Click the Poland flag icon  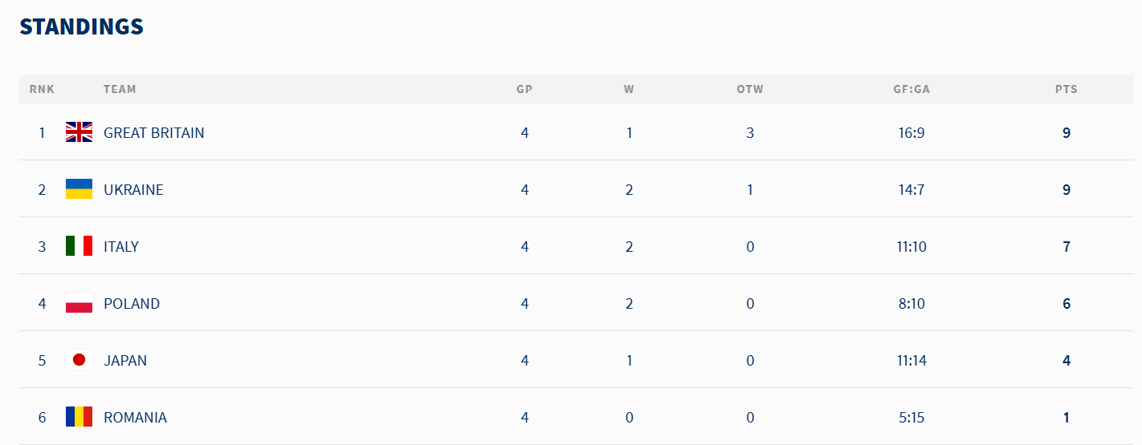click(x=79, y=303)
